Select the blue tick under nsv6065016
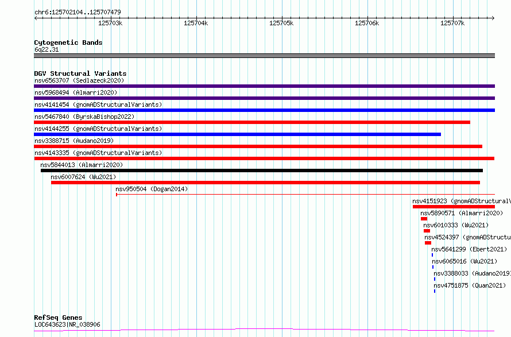The image size is (511, 337). 433,267
